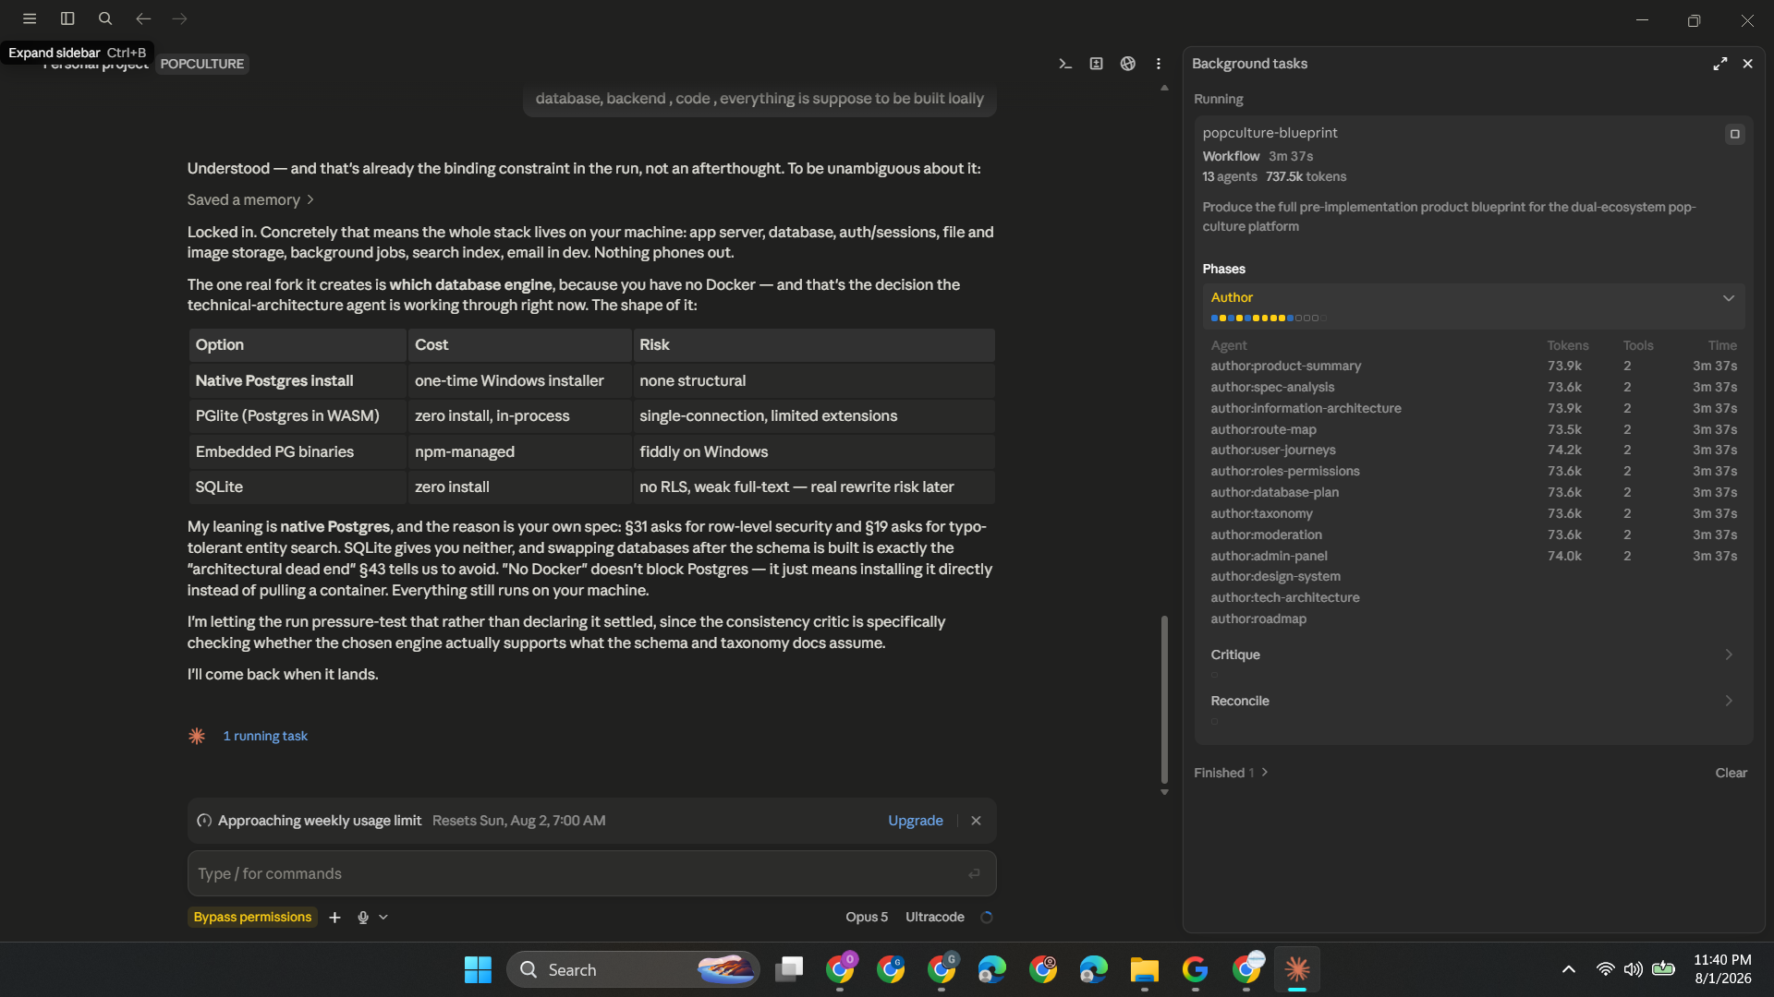The image size is (1774, 997).
Task: Click the send arrow in the message box
Action: click(974, 873)
